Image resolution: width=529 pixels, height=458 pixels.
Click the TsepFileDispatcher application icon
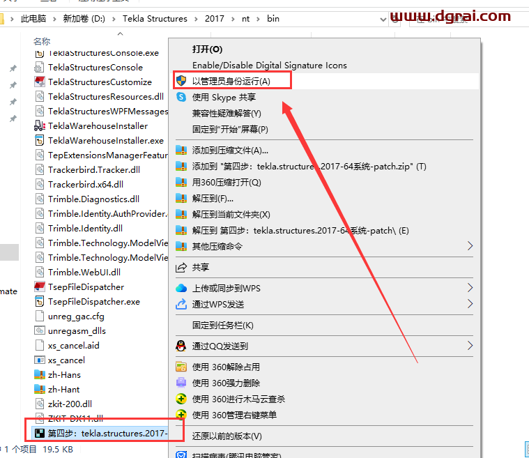point(40,287)
